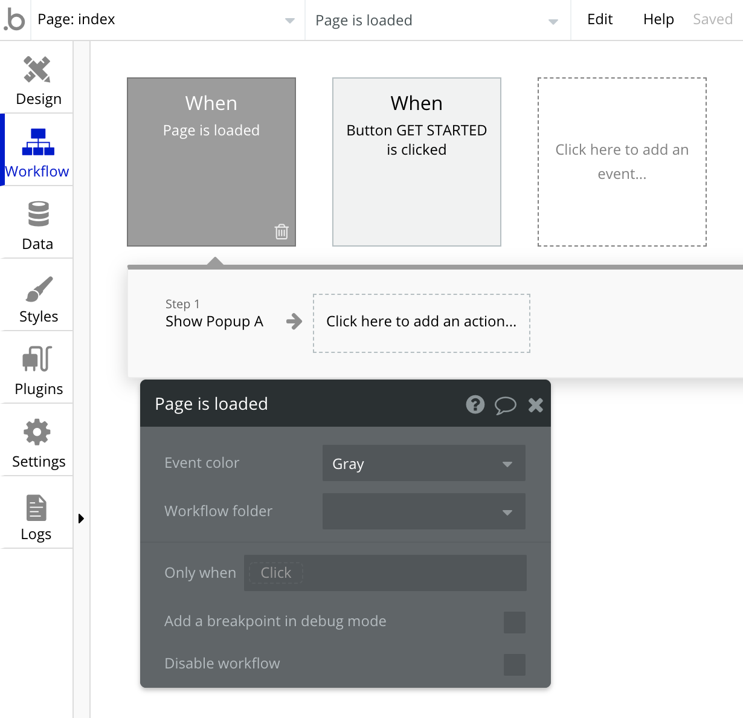The height and width of the screenshot is (718, 743).
Task: Open the Edit menu
Action: coord(599,19)
